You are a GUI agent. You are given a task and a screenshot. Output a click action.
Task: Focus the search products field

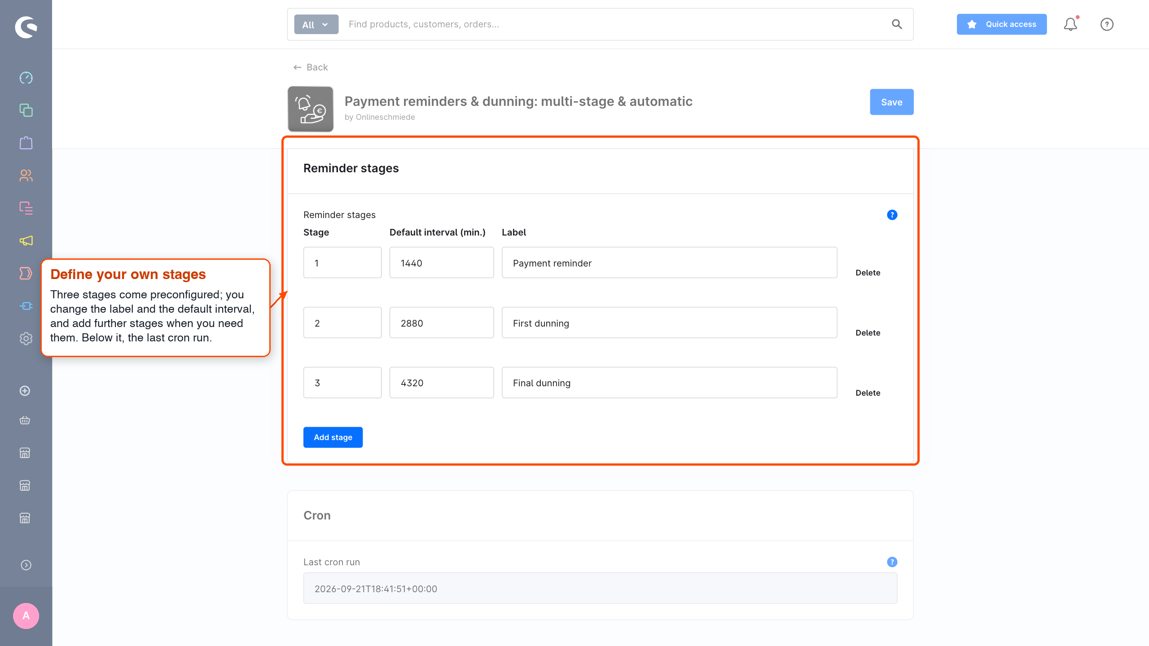[615, 24]
